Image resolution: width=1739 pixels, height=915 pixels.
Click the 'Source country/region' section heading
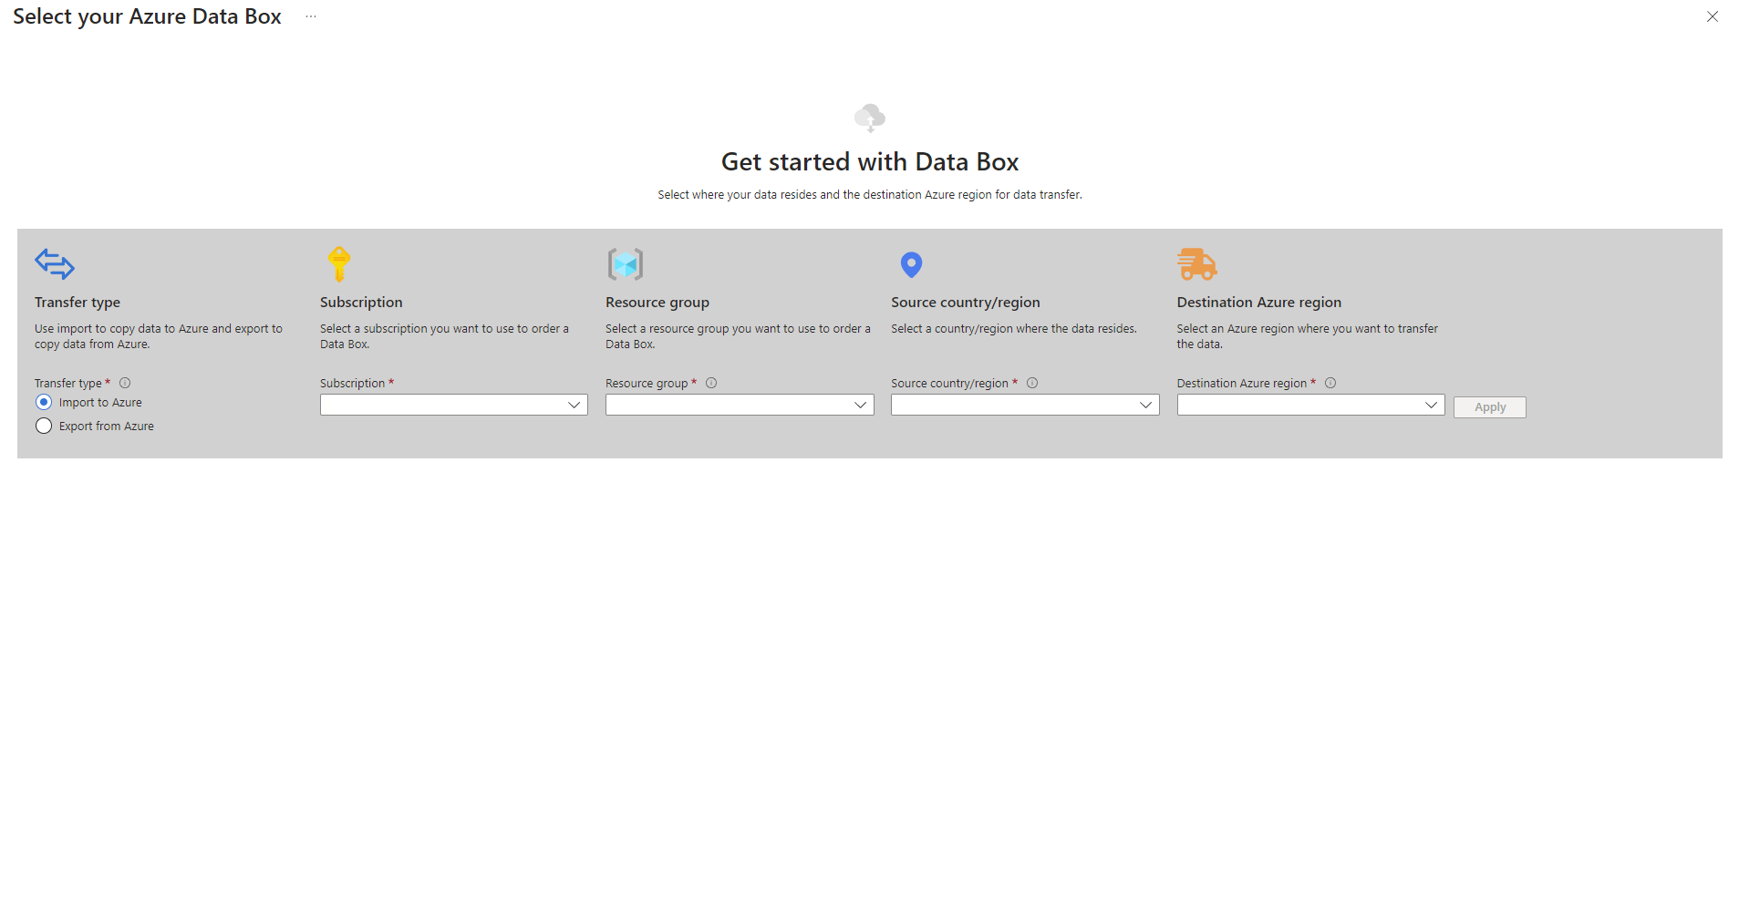pyautogui.click(x=966, y=303)
